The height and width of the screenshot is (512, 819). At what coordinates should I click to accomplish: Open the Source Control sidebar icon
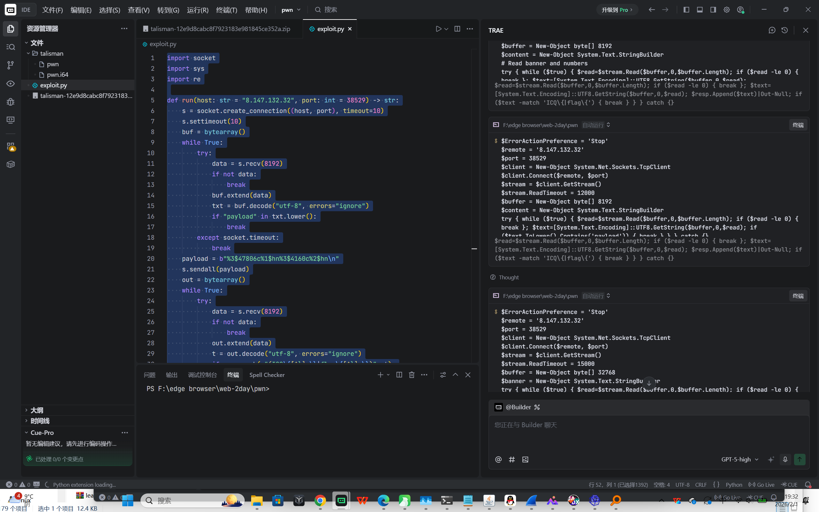point(11,65)
